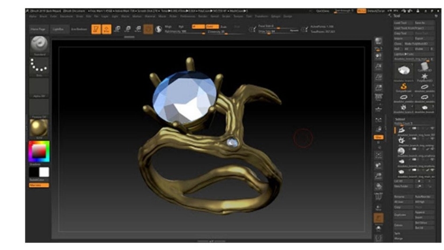The height and width of the screenshot is (250, 444).
Task: Select the white main color swatch
Action: 44,172
